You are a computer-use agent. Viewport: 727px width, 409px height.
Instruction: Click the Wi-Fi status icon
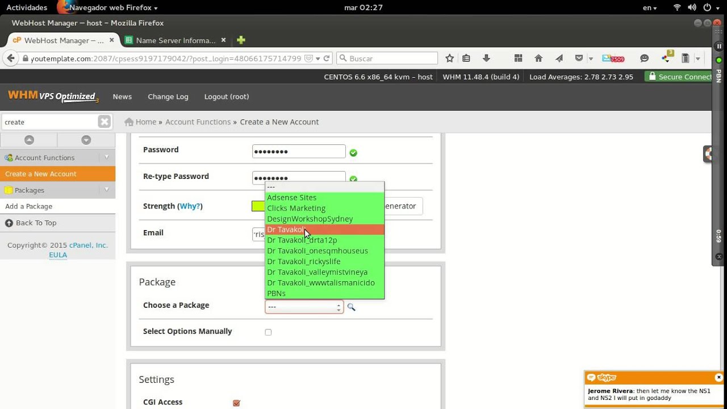point(677,7)
